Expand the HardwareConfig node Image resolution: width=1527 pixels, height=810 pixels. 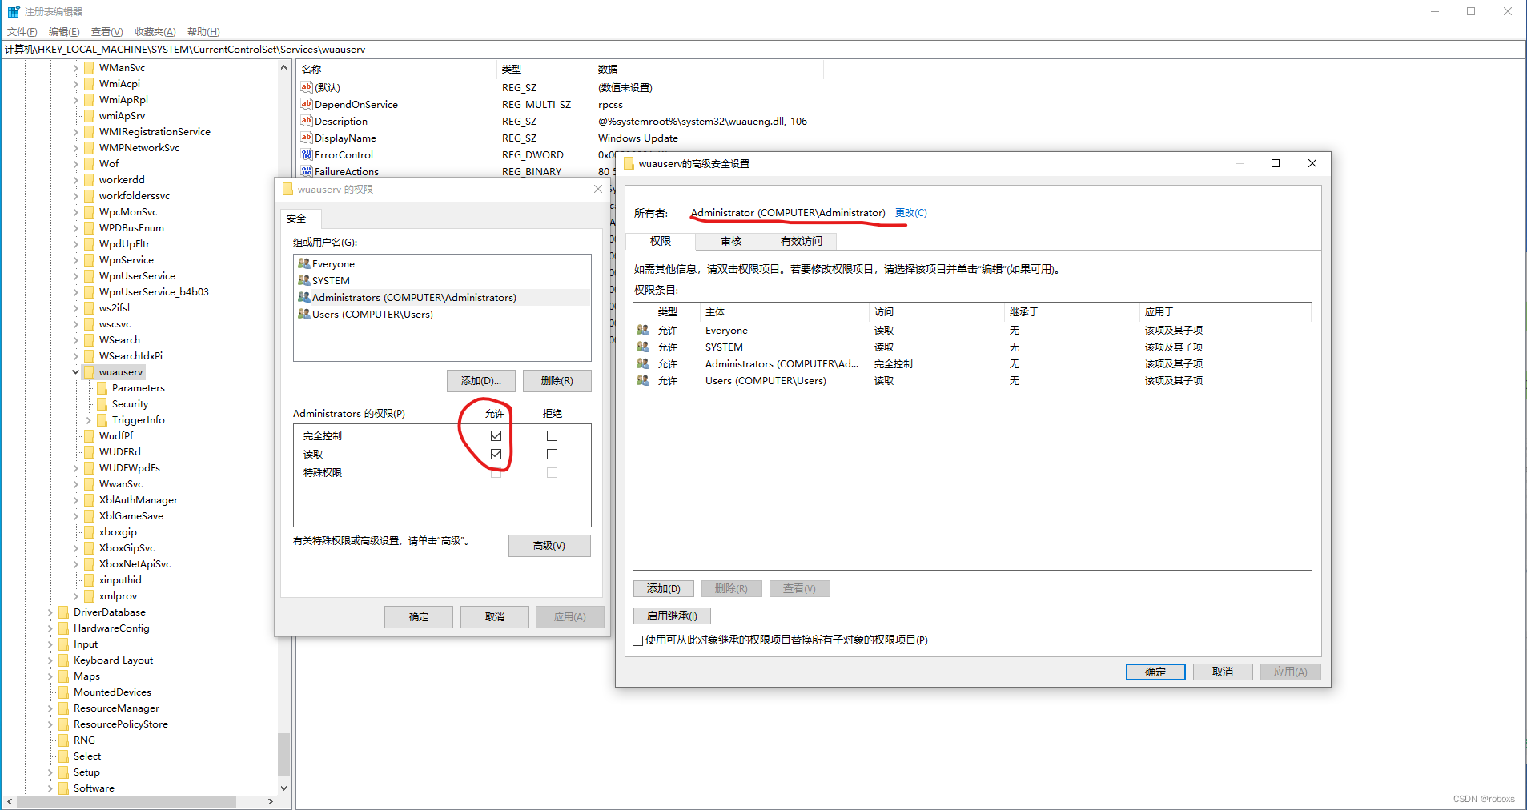tap(50, 628)
